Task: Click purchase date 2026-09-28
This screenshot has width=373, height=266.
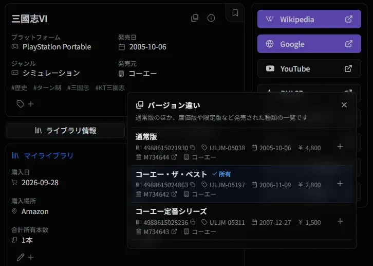Action: (x=40, y=183)
